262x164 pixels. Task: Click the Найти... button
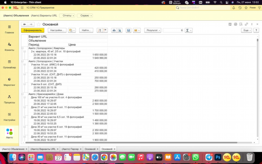86,30
